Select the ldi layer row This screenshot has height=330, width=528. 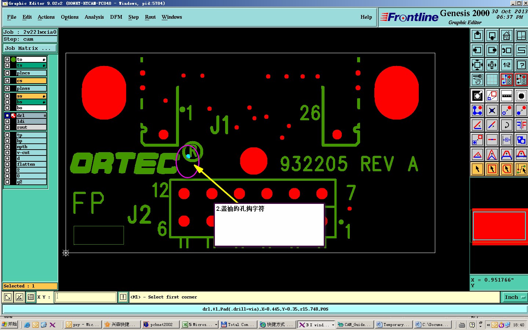coord(32,121)
